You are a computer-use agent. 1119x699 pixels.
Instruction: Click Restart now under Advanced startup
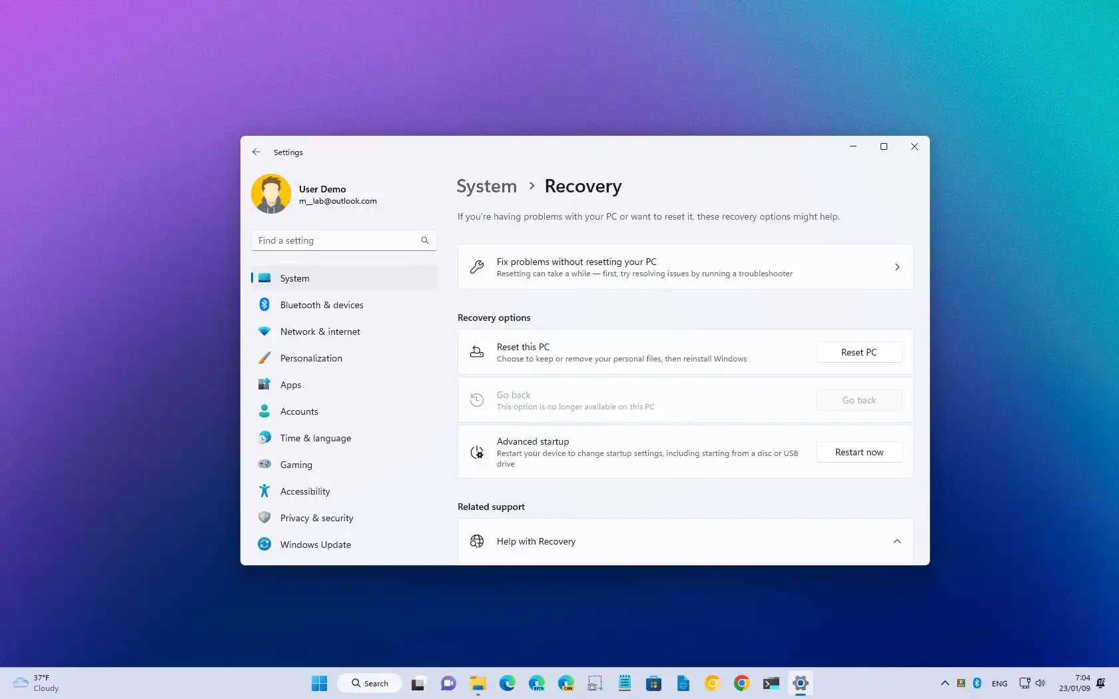859,451
